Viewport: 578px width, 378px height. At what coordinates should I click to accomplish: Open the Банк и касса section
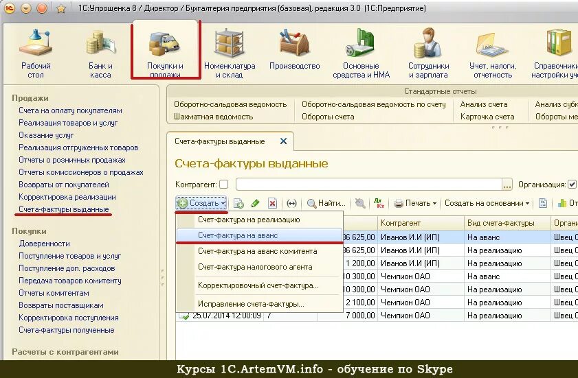tap(100, 54)
